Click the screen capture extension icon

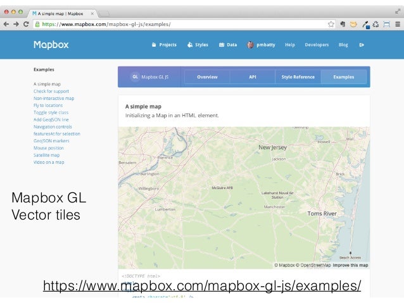(x=386, y=25)
